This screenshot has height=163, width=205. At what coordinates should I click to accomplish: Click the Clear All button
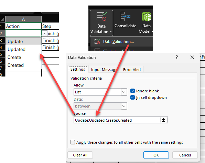tap(80, 155)
